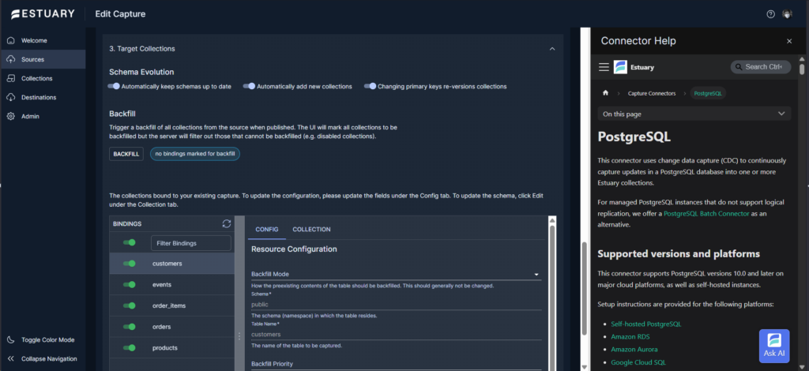Disable the events binding toggle
The width and height of the screenshot is (809, 371).
tap(130, 284)
